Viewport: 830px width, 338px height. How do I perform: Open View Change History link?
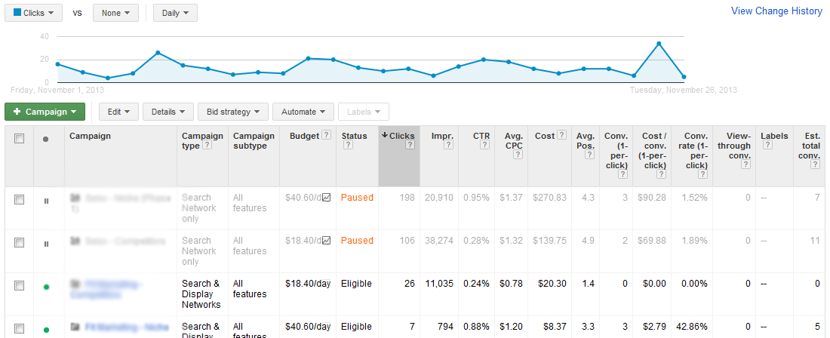click(x=776, y=11)
